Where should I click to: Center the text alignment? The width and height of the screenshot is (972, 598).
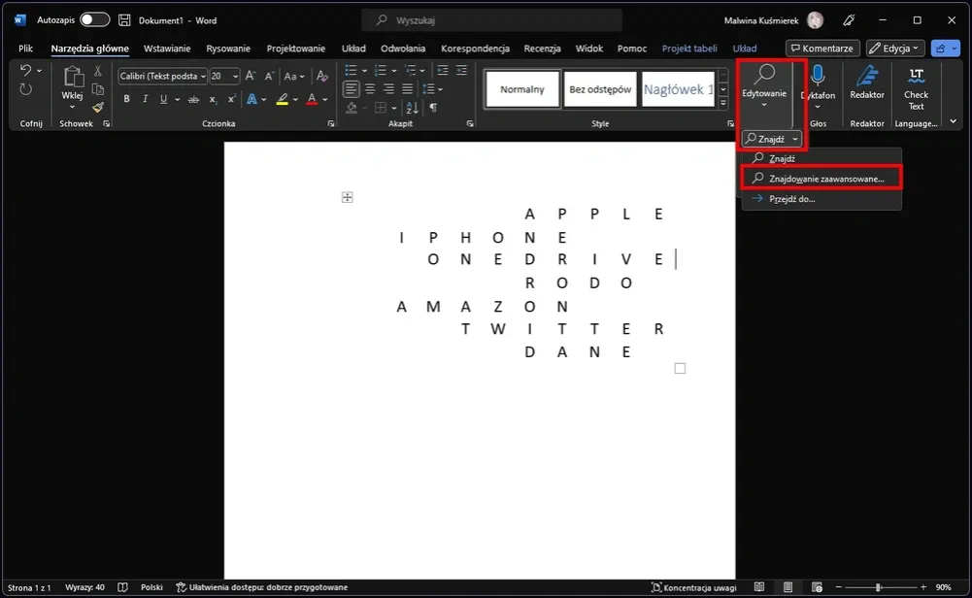[x=370, y=89]
